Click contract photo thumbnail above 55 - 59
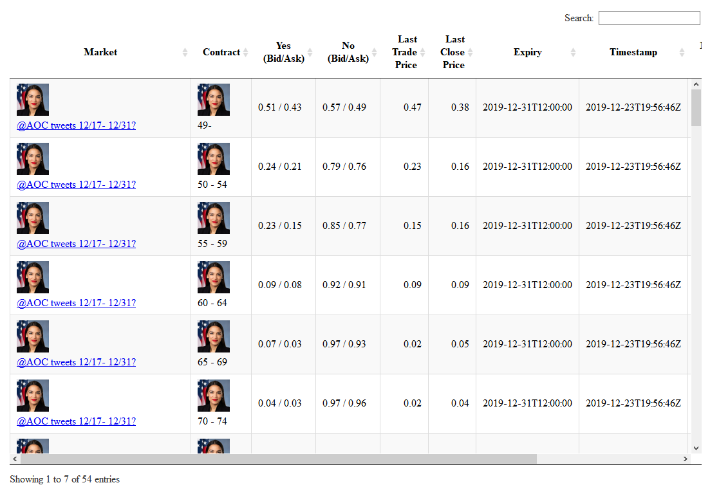710x494 pixels. click(x=214, y=218)
